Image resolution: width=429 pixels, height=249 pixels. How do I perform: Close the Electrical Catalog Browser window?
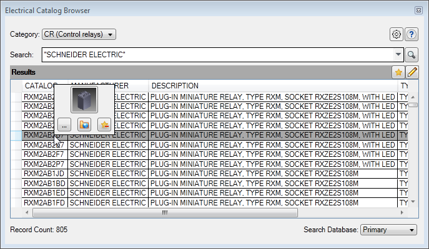pyautogui.click(x=418, y=11)
